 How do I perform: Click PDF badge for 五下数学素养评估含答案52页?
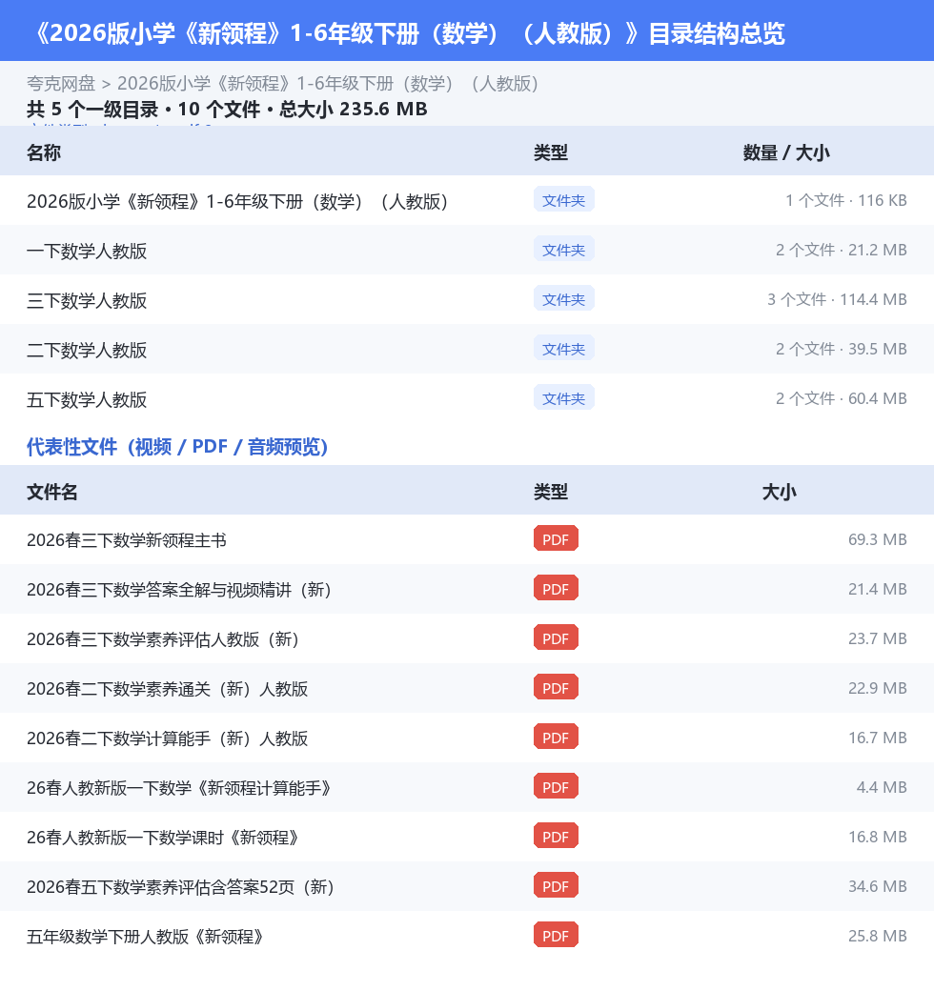point(556,886)
